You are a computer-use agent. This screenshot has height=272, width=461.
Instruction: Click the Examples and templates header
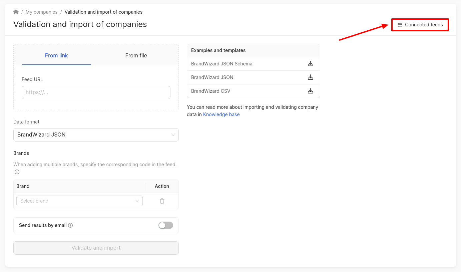click(218, 50)
